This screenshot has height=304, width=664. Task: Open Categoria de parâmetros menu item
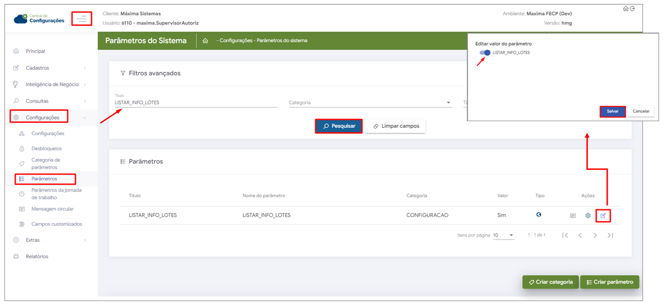coord(46,164)
